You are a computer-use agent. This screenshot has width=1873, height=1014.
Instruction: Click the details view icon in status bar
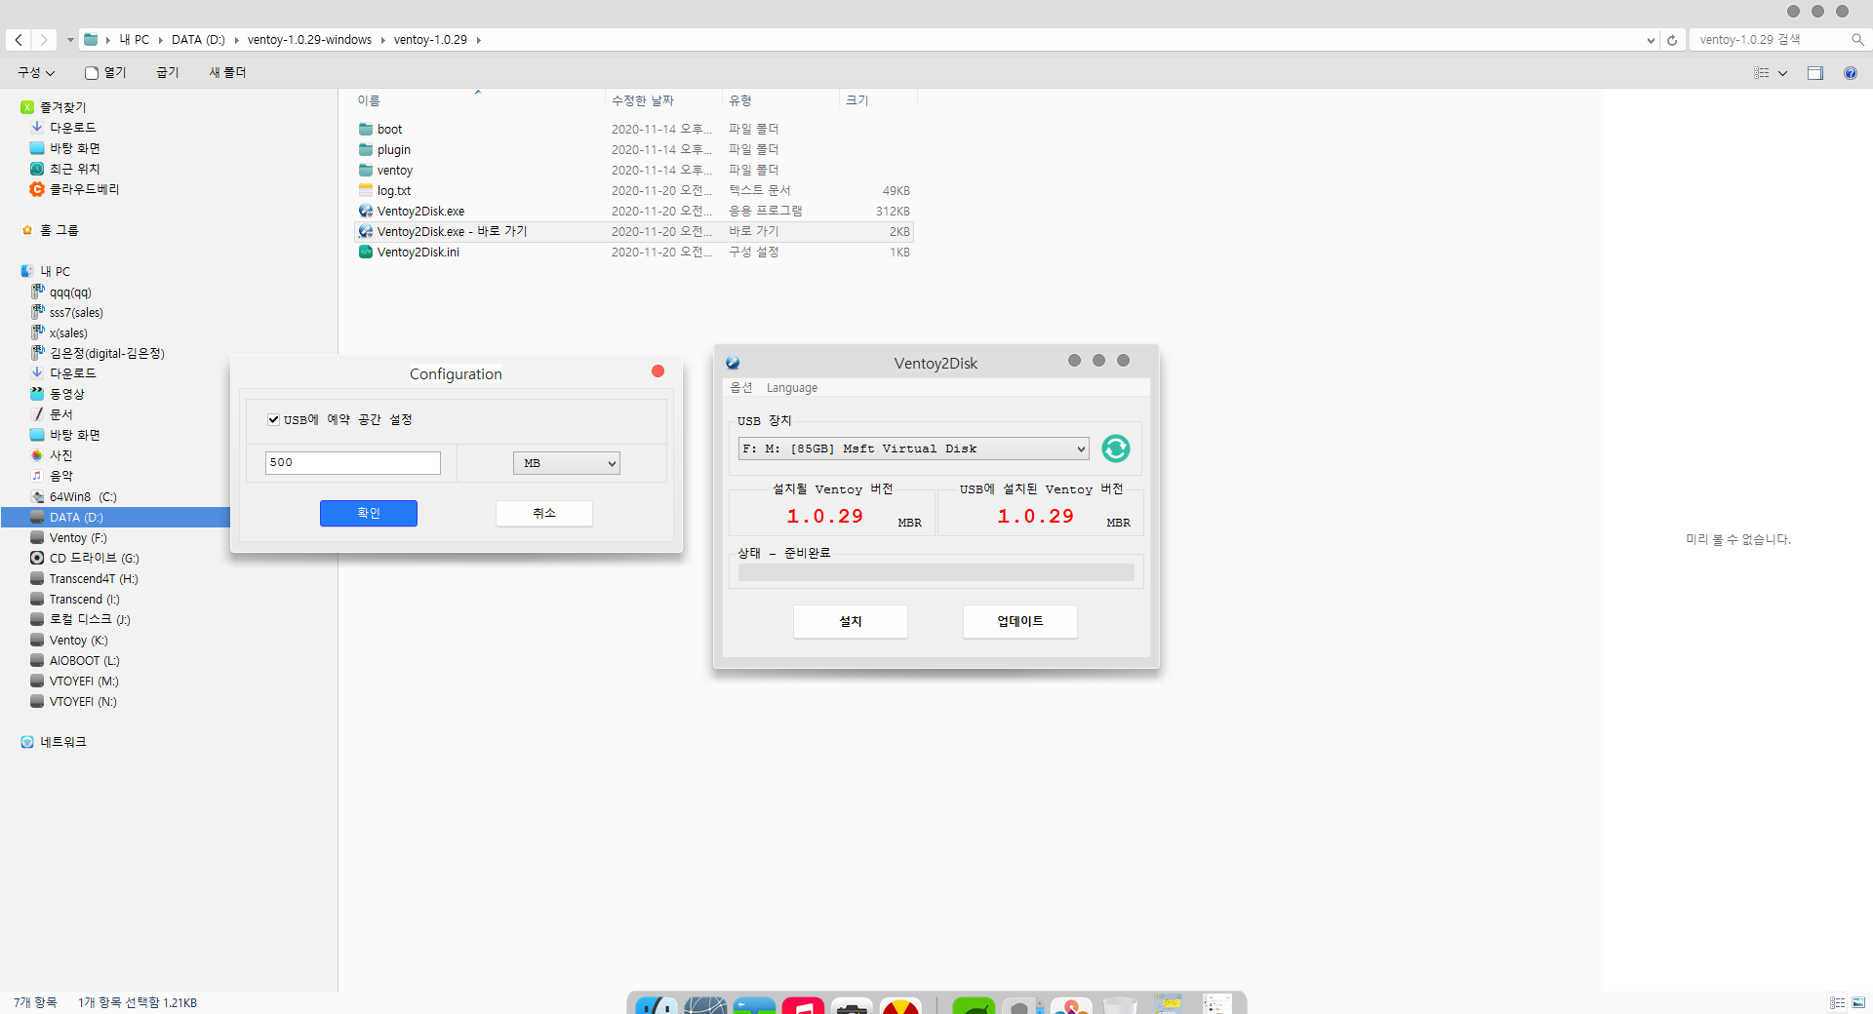(x=1838, y=1002)
